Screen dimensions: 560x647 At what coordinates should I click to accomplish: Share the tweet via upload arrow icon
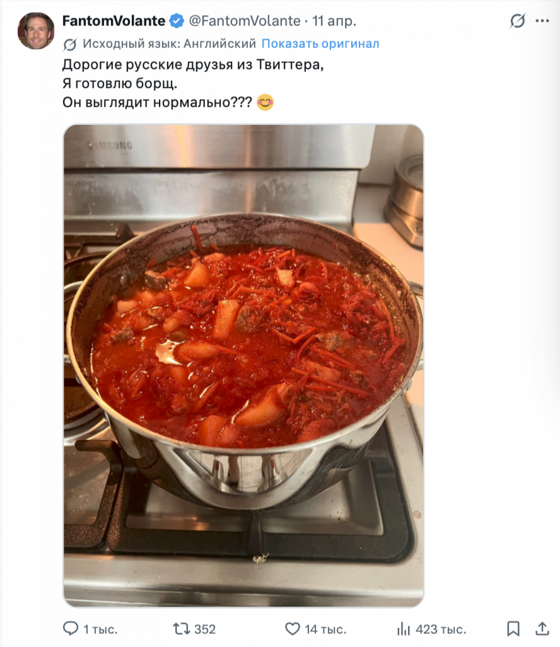click(x=542, y=629)
